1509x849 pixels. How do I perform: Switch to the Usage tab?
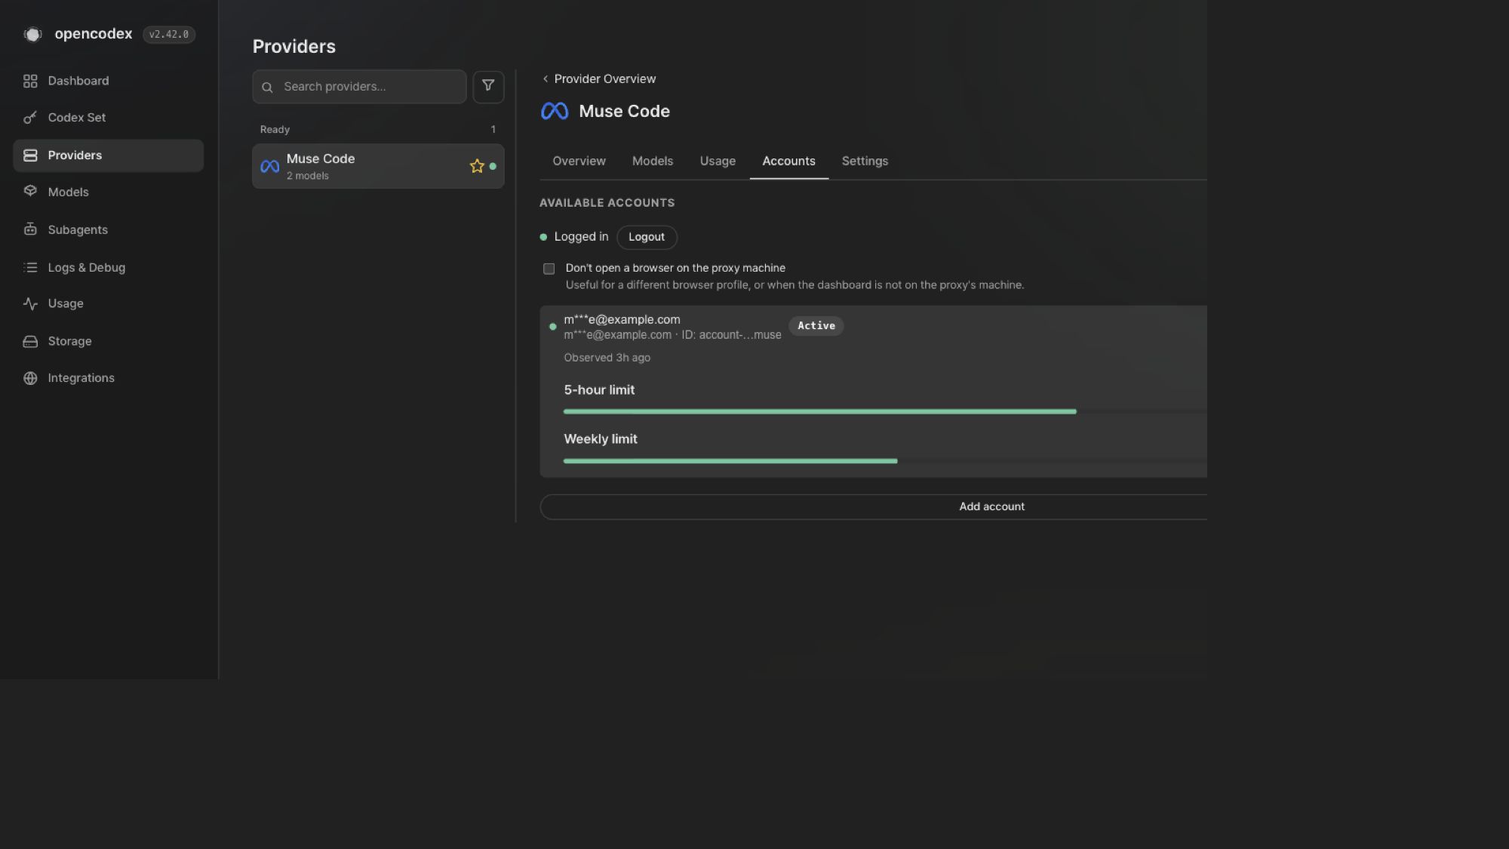pos(718,161)
